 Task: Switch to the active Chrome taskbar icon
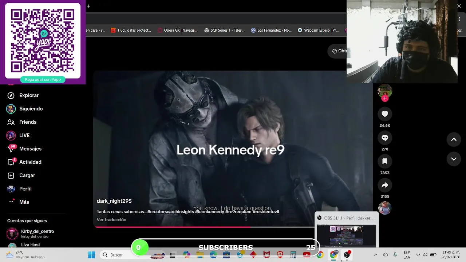(333, 255)
